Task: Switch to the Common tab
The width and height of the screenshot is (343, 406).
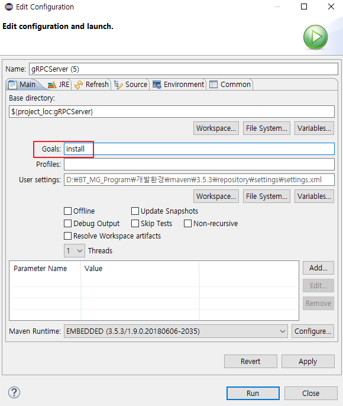Action: (230, 85)
